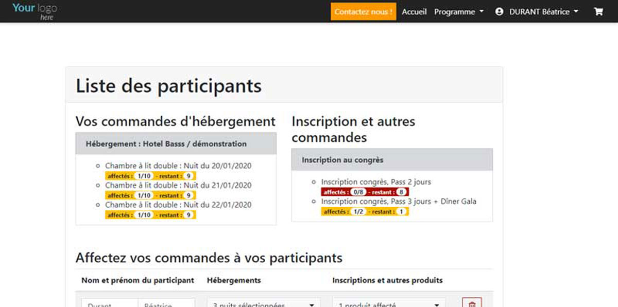Click the affectés 1/10 badge for 20/01/2020 night

tap(151, 176)
